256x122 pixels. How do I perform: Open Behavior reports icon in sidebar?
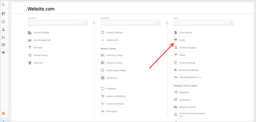tap(3, 45)
